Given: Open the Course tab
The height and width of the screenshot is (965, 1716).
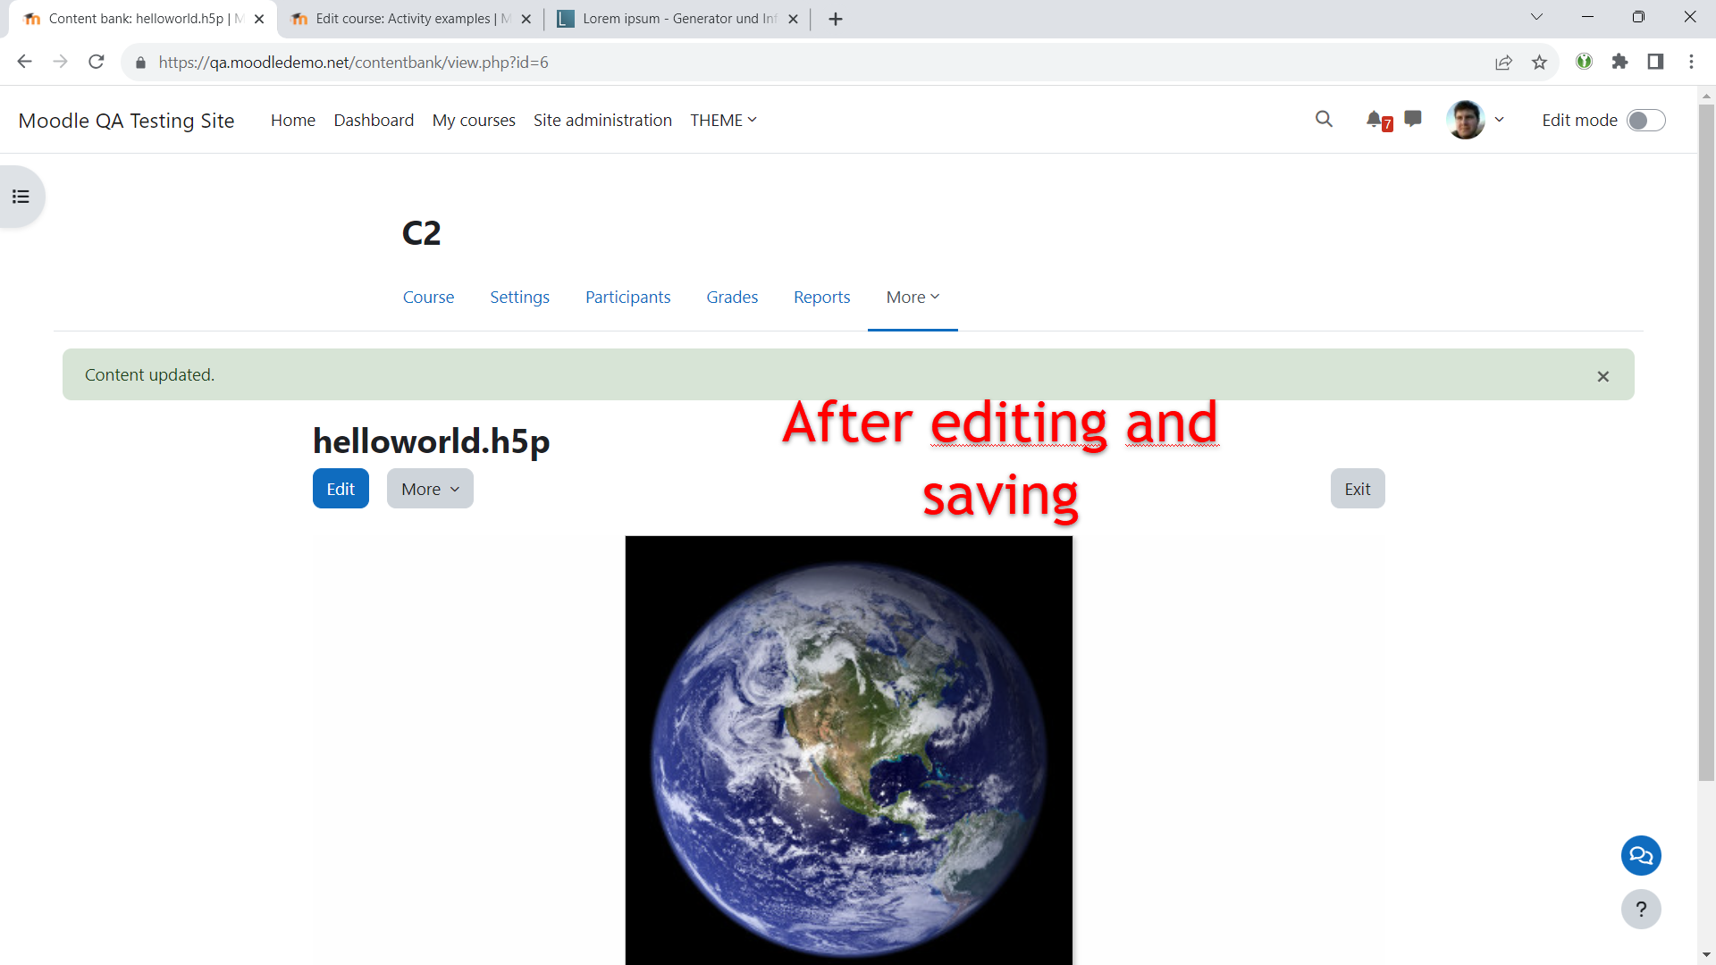Looking at the screenshot, I should (428, 298).
